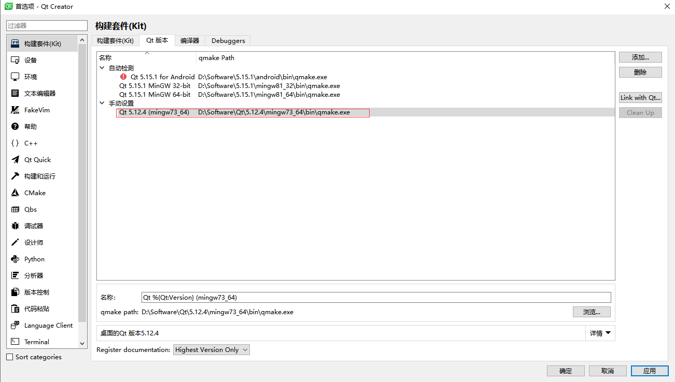Switch to the Debuggers tab

(228, 40)
